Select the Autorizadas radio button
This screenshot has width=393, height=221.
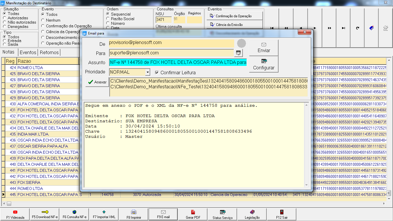[4, 18]
